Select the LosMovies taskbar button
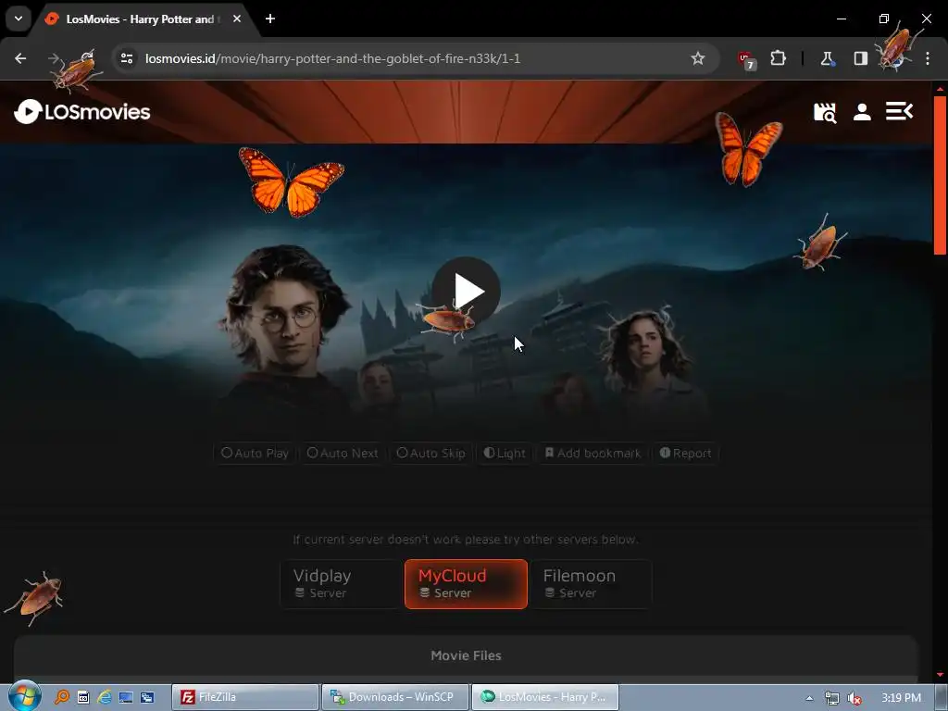This screenshot has height=711, width=948. [545, 697]
